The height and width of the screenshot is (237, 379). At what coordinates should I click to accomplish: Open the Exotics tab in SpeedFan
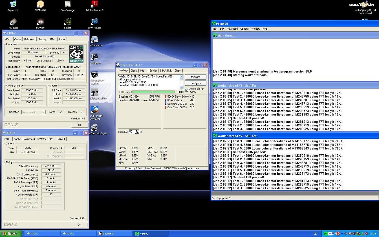(153, 71)
